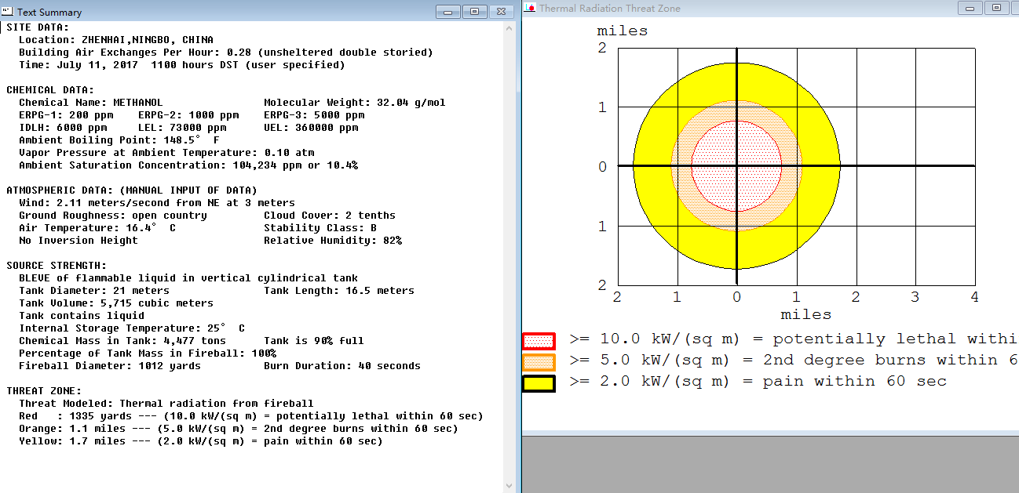The height and width of the screenshot is (493, 1019).
Task: Click 'LEL: 73000 ppm' value
Action: tap(181, 128)
